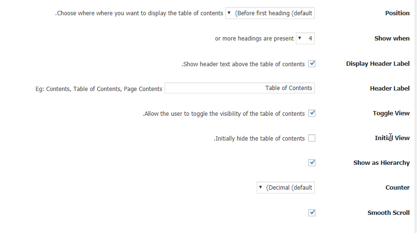
Task: Uncheck the Show as Hierarchy checkbox
Action: tap(312, 162)
